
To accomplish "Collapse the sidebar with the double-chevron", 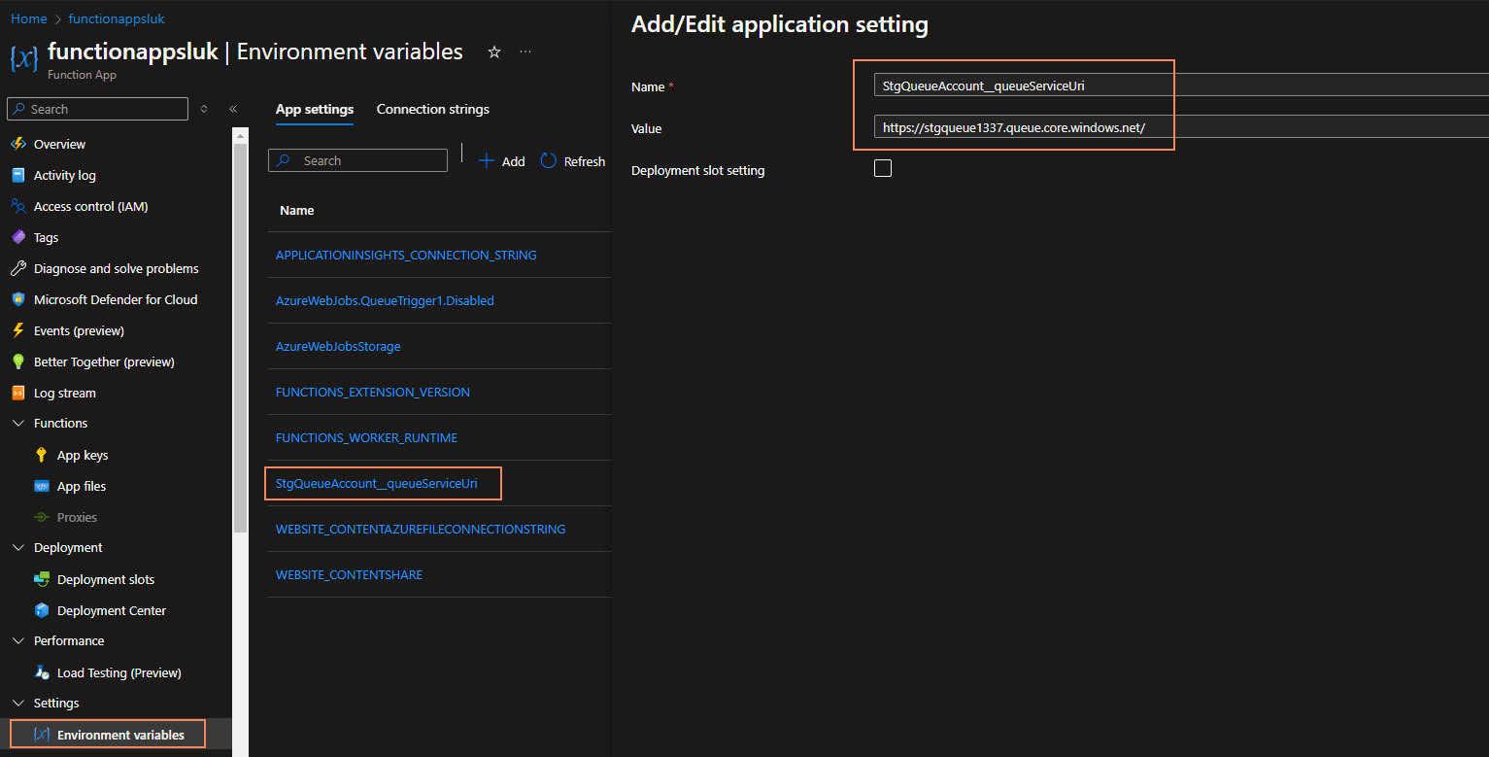I will tap(233, 109).
